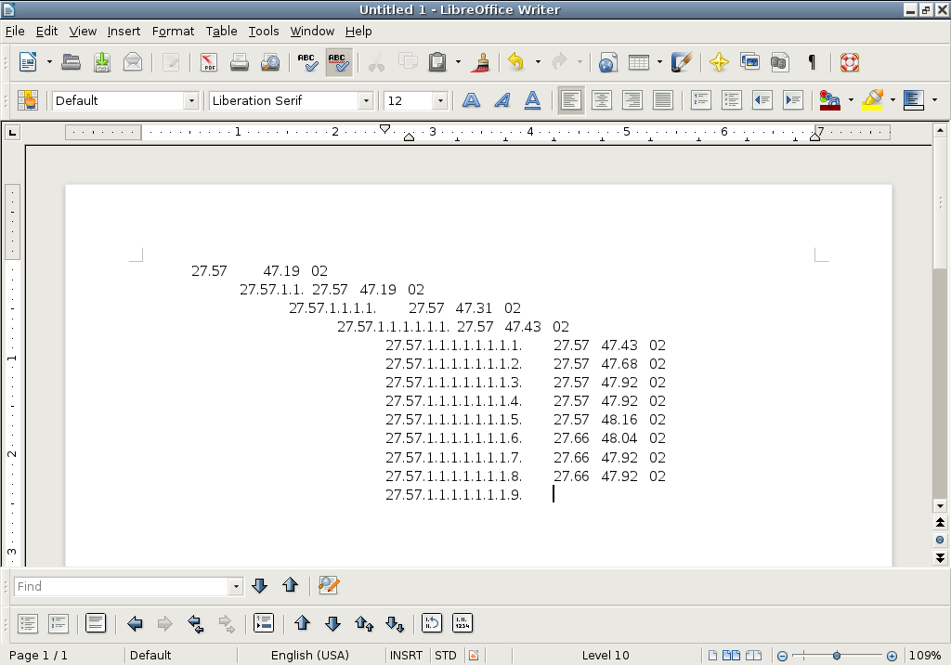Open Find and Replace from the Find bar
The image size is (951, 665).
328,585
